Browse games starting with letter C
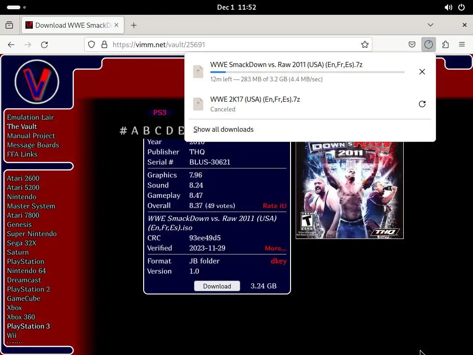The height and width of the screenshot is (355, 473). coord(158,131)
